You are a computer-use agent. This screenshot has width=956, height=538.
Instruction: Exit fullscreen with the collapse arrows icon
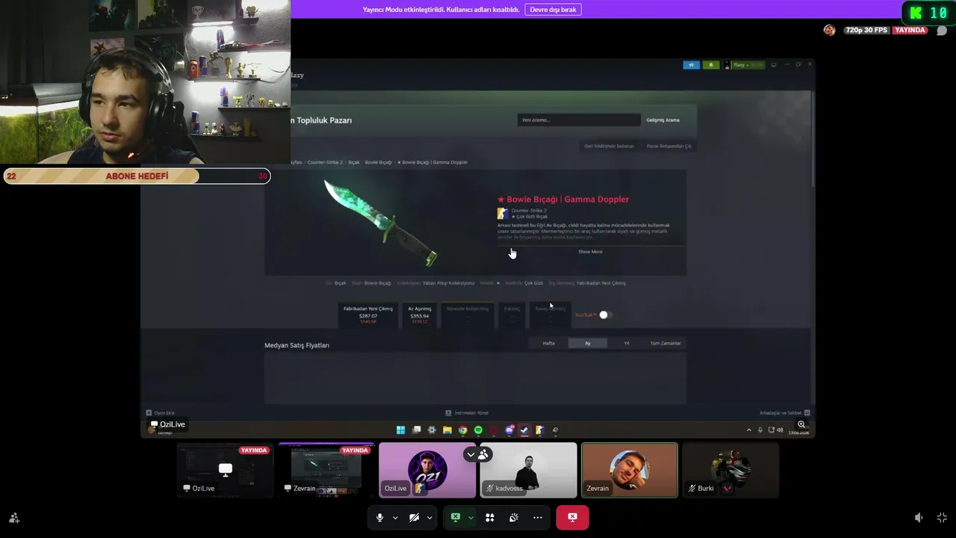click(942, 517)
